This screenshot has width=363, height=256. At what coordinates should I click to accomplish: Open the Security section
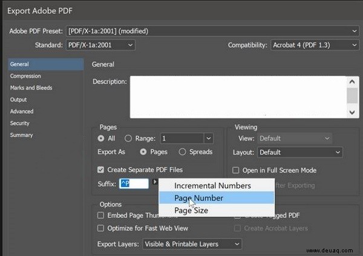tap(20, 123)
